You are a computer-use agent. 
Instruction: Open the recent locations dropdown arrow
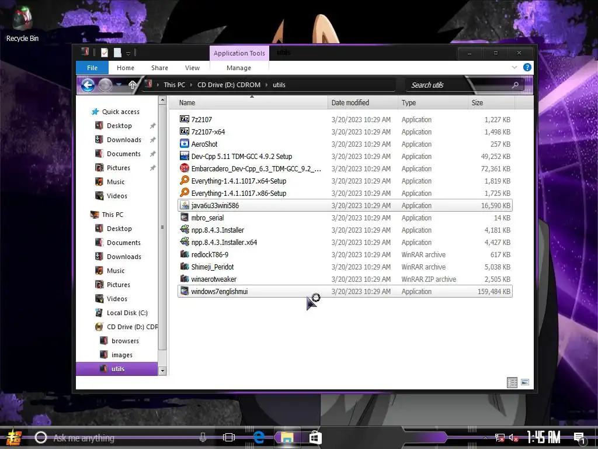coord(119,85)
